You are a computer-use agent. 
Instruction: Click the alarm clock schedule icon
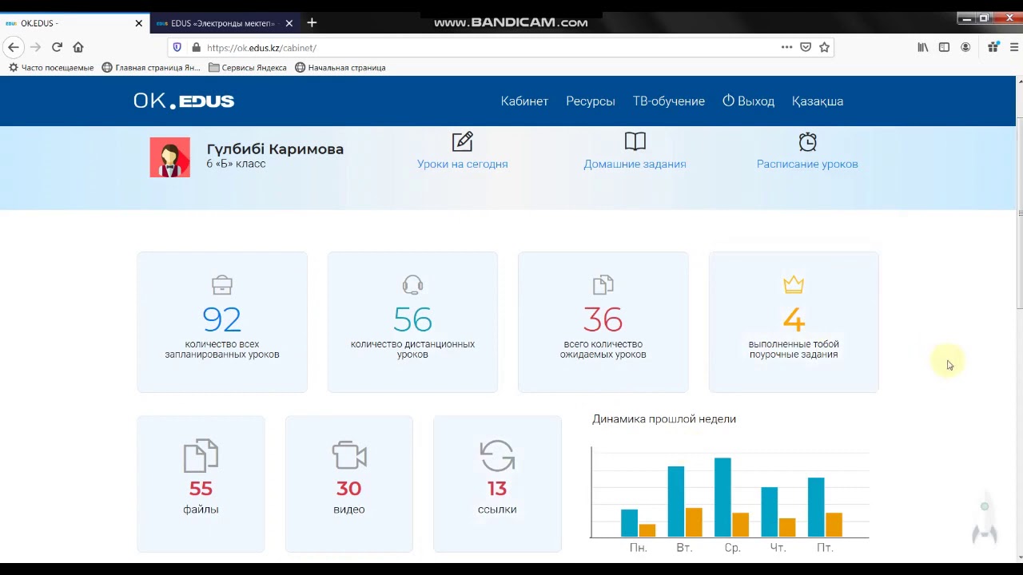(807, 141)
